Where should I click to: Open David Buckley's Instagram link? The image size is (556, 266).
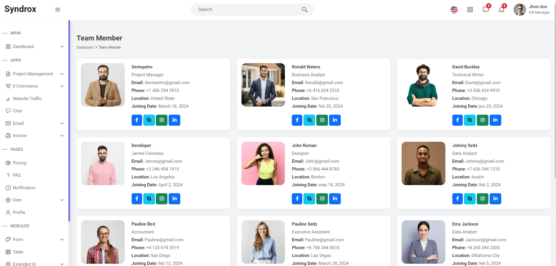point(483,120)
